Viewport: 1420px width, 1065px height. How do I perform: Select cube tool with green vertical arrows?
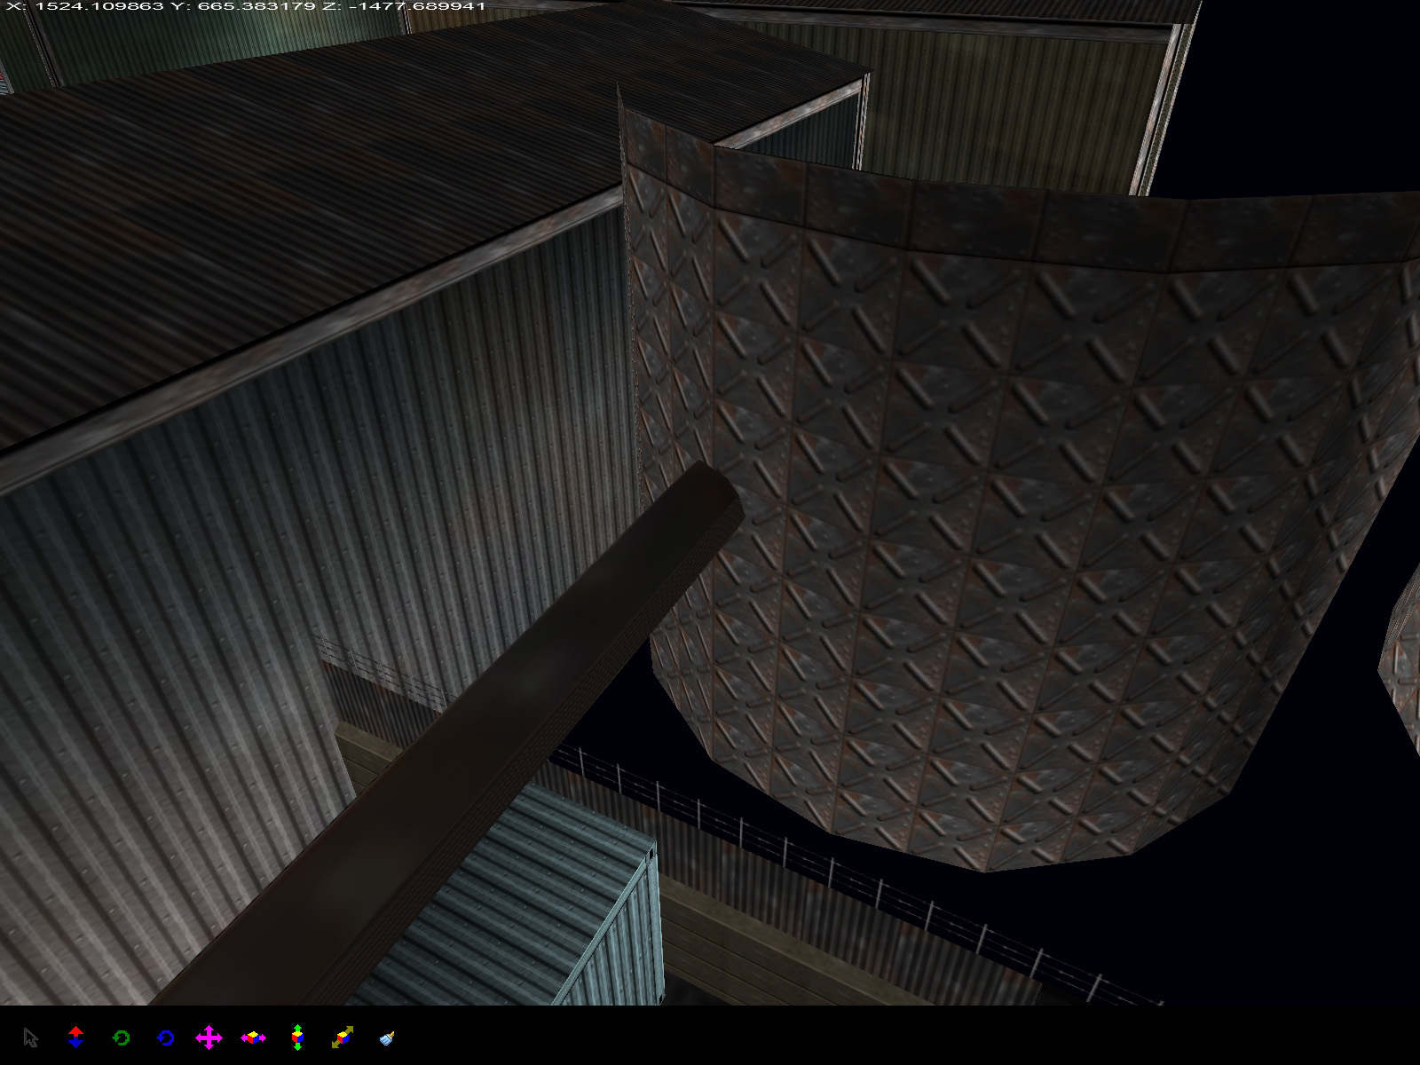click(x=297, y=1037)
